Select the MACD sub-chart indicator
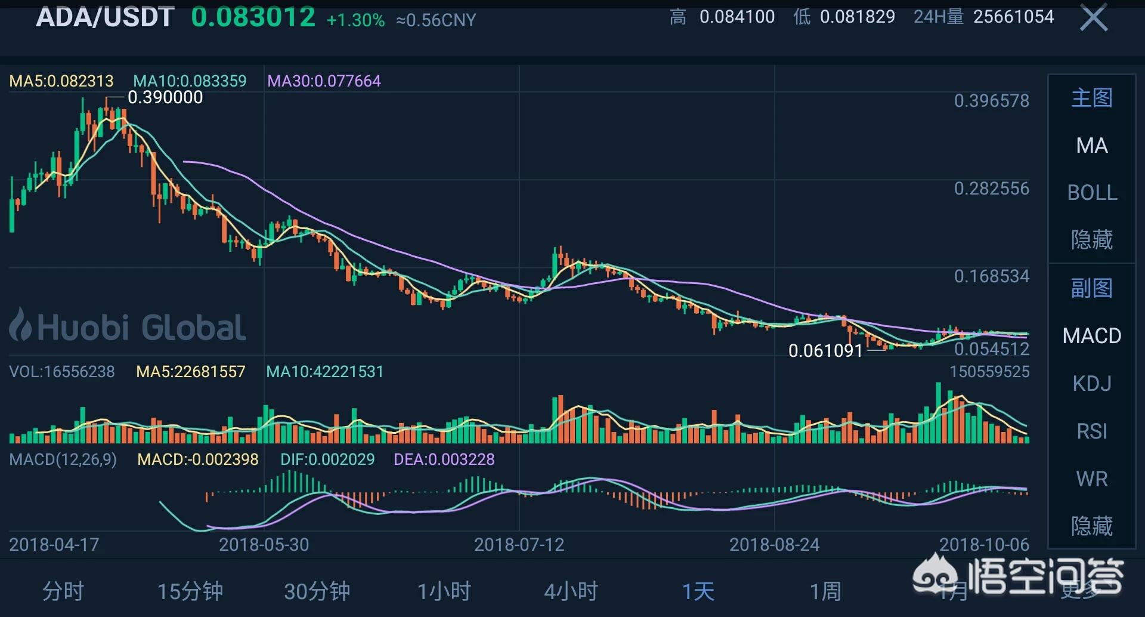Screen dimensions: 1145x617 pyautogui.click(x=1091, y=336)
